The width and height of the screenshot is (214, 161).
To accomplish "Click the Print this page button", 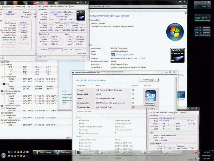I will coord(148,80).
